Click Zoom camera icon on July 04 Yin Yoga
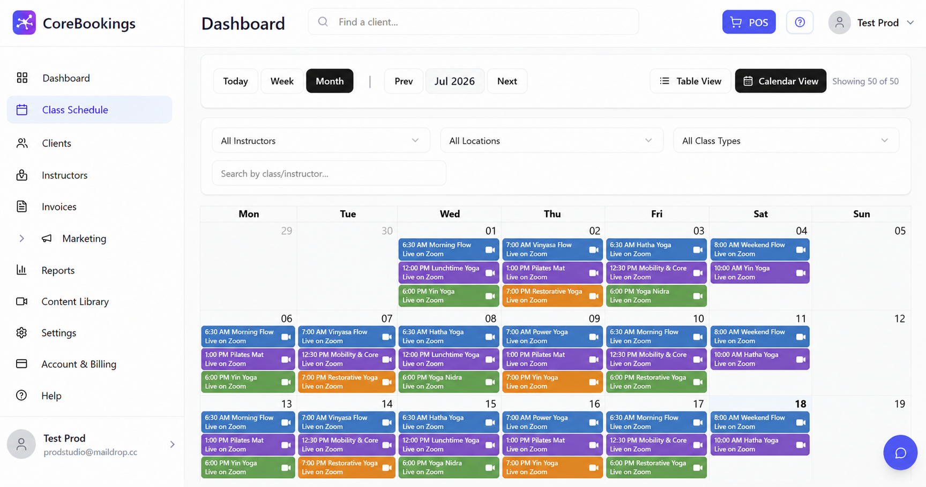926x487 pixels. coord(801,273)
